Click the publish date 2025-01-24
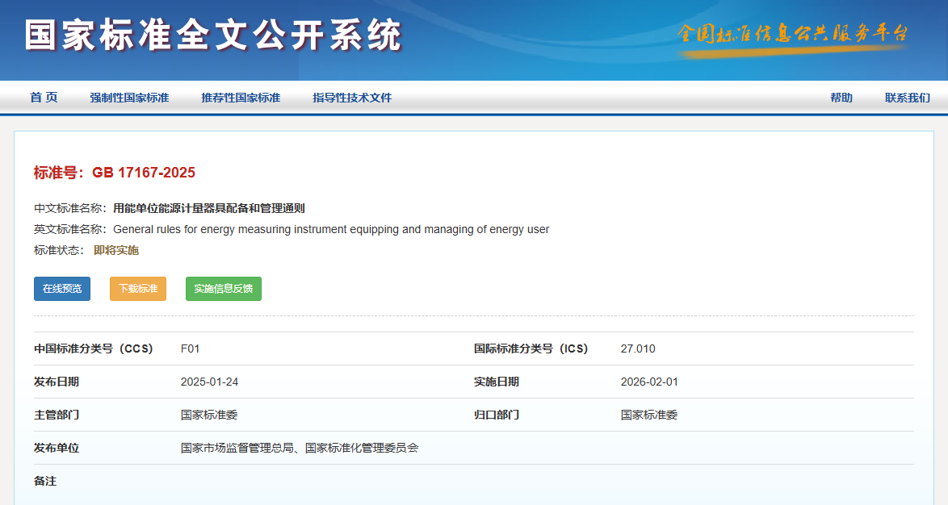The image size is (948, 505). (209, 382)
